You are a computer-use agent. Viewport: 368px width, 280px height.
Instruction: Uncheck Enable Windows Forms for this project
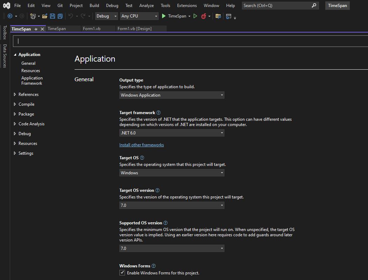(x=122, y=272)
